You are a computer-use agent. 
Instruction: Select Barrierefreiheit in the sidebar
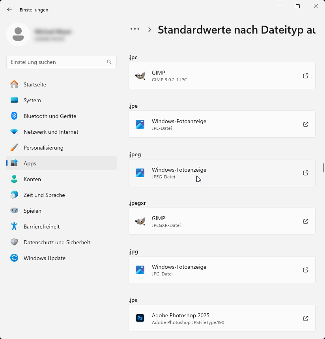(x=62, y=227)
